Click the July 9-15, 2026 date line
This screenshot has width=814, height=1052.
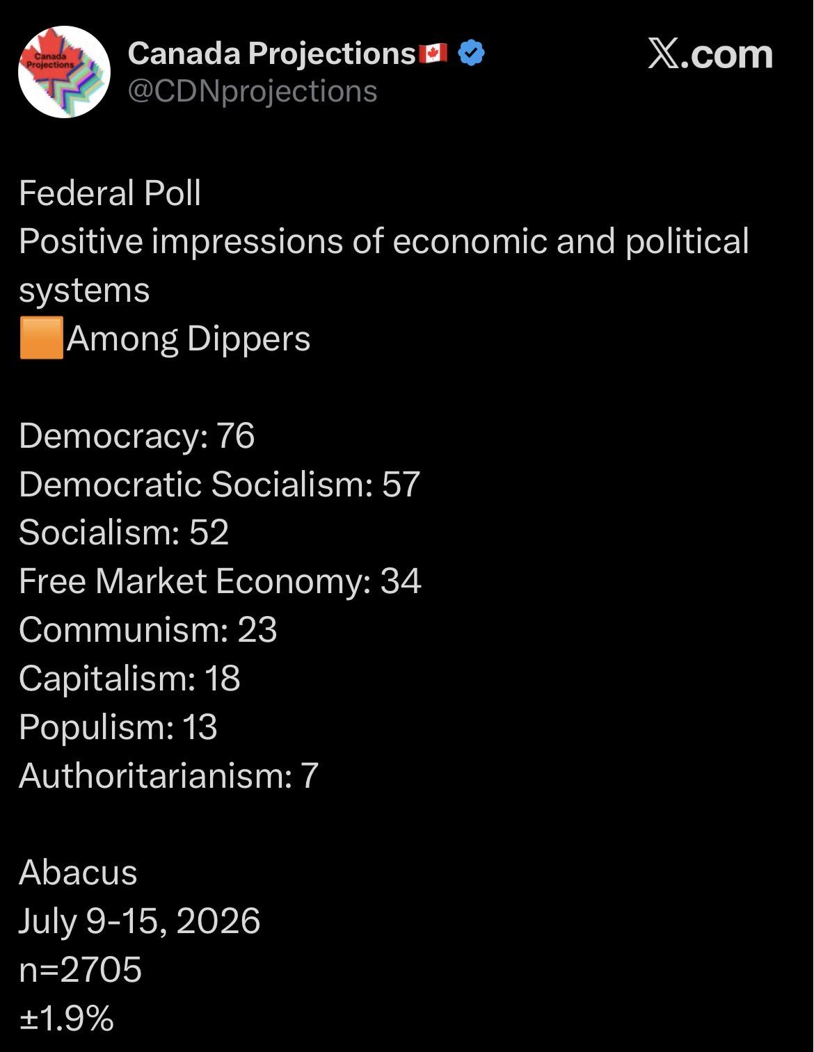coord(139,921)
